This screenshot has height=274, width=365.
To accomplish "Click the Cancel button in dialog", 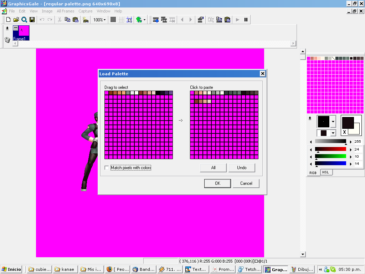I will (x=246, y=183).
